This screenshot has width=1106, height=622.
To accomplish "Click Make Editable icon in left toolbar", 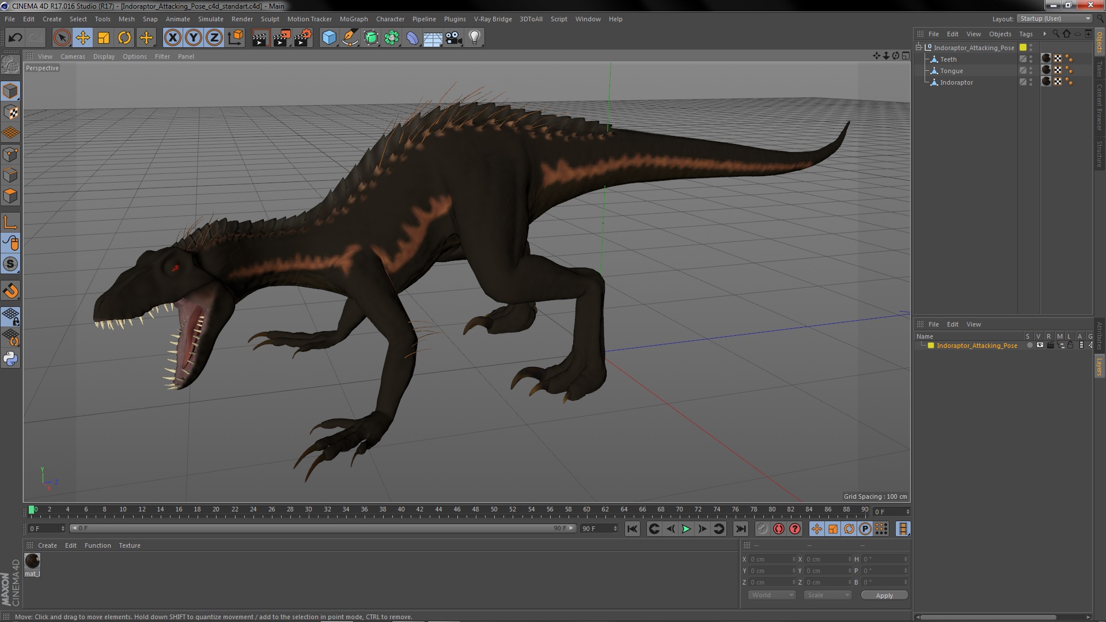I will (x=10, y=65).
